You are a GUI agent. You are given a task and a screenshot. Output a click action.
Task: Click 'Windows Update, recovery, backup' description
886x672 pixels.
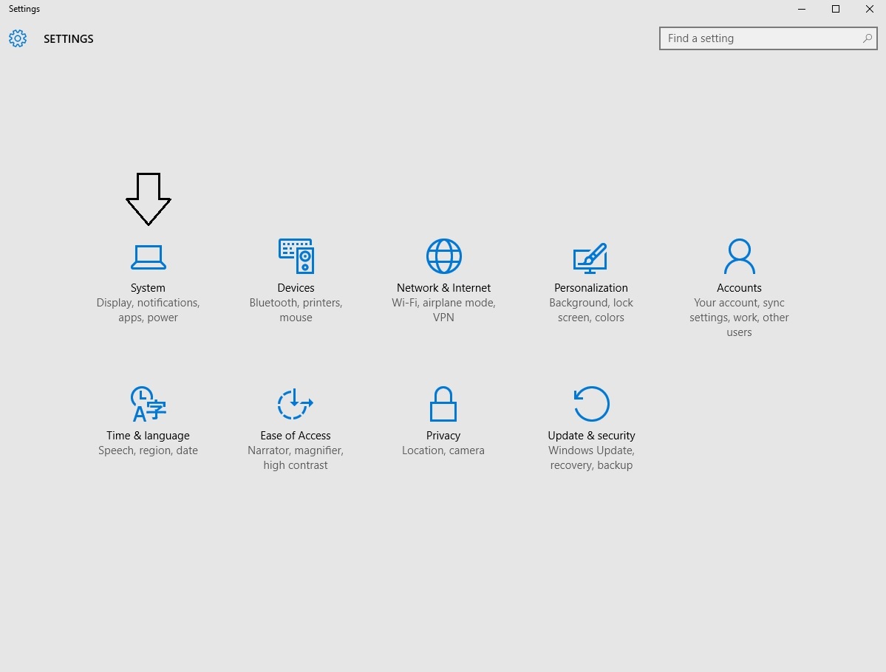point(591,458)
